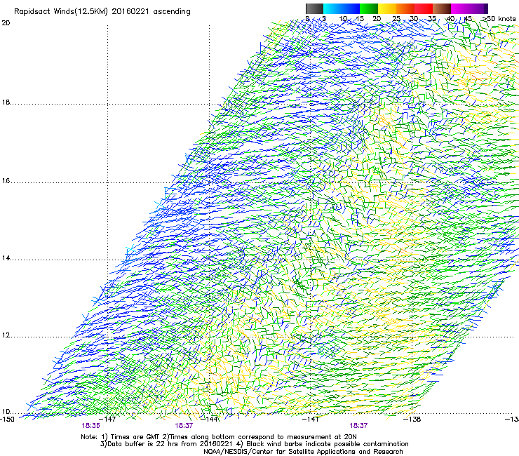This screenshot has width=519, height=456.
Task: Click the orange 25-30 knots color swatch
Action: tap(405, 8)
